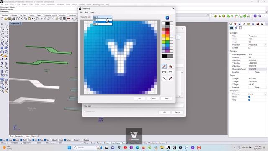Viewport: 268px width, 151px height.
Task: Open the File menu in Edit Bitmap
Action: pos(81,12)
